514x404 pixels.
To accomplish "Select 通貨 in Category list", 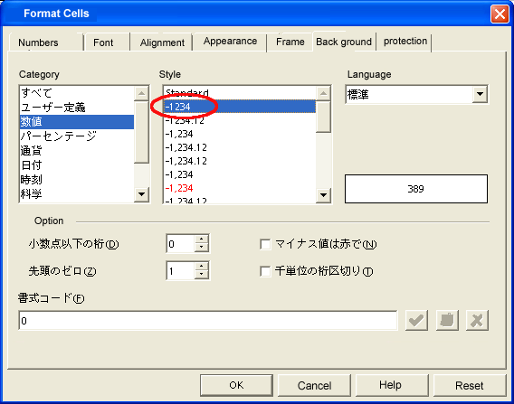I will 77,151.
